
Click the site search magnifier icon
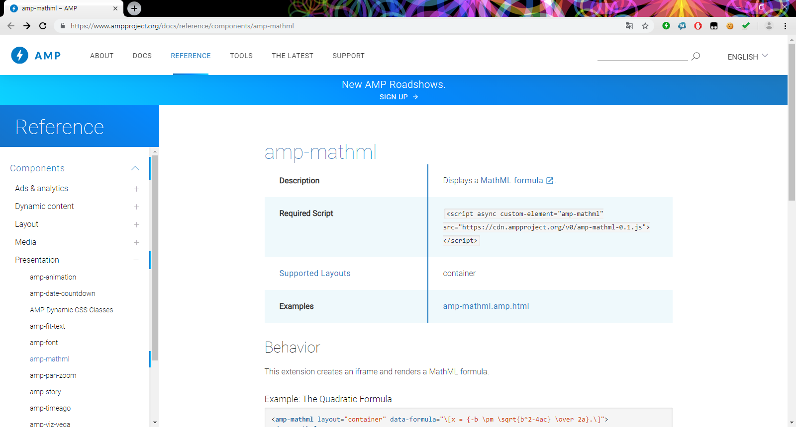click(696, 56)
